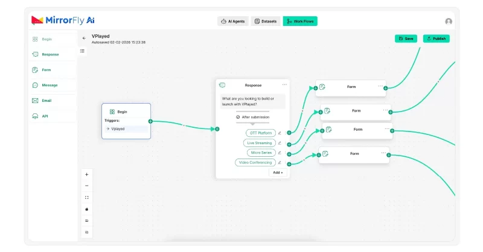Pick the Response block in the sidebar
483x252 pixels.
click(x=53, y=54)
